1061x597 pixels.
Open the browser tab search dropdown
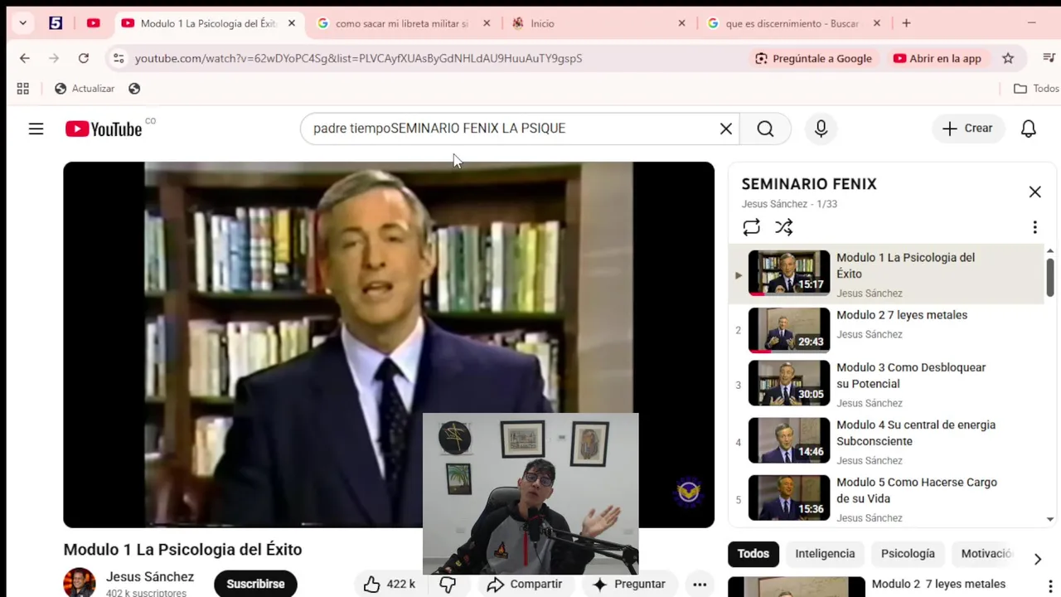click(x=22, y=23)
